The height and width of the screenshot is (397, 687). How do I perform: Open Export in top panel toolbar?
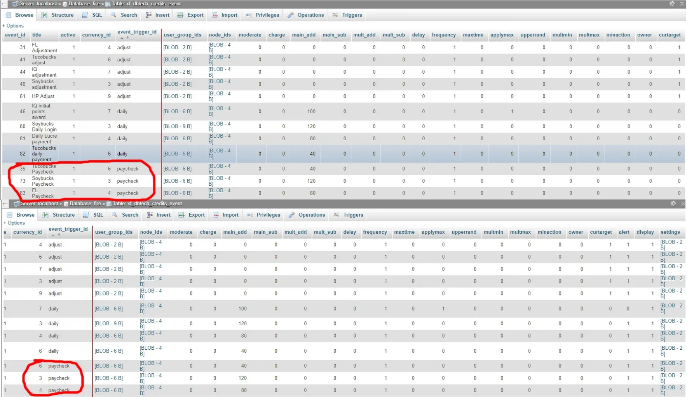click(190, 15)
